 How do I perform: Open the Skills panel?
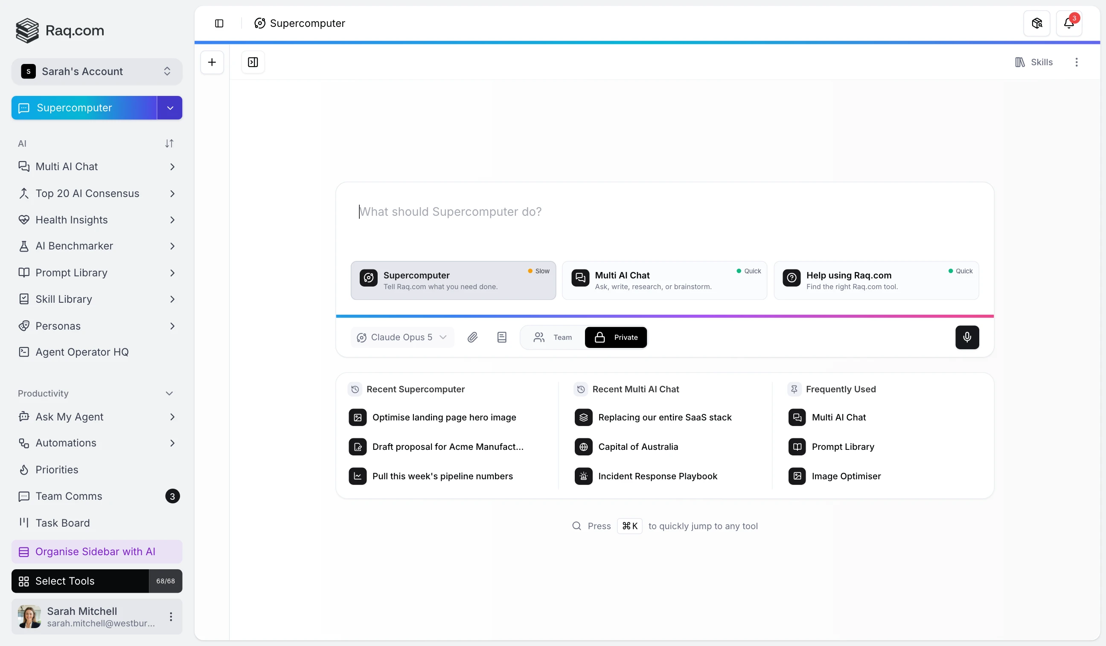pyautogui.click(x=1033, y=62)
